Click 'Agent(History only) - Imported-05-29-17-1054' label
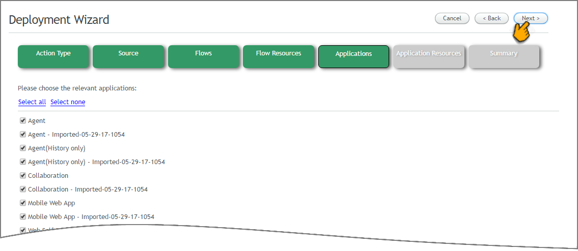This screenshot has width=578, height=251. tap(97, 162)
